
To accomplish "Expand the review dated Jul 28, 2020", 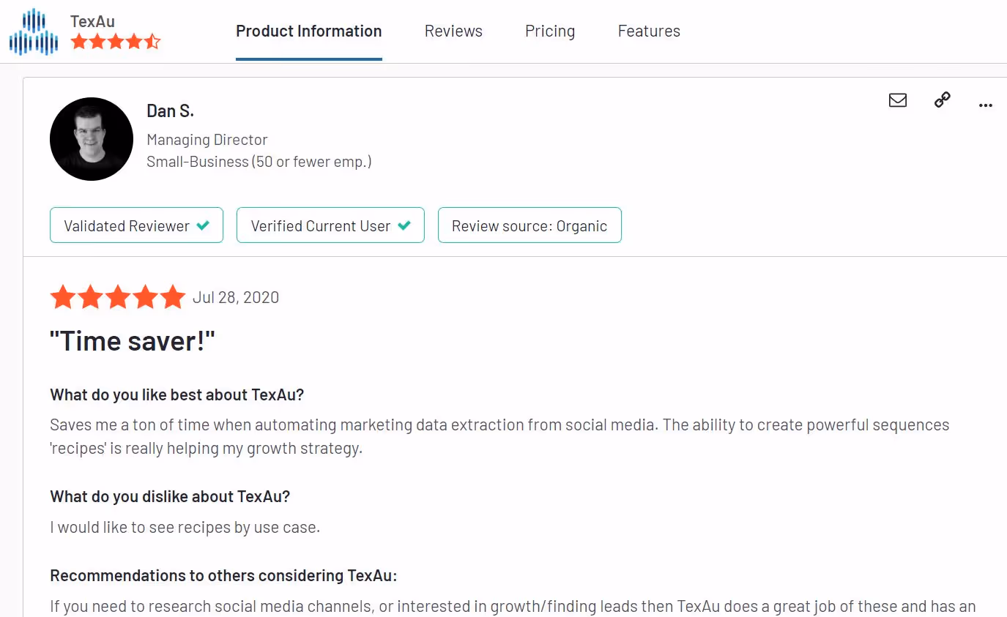I will coord(235,297).
